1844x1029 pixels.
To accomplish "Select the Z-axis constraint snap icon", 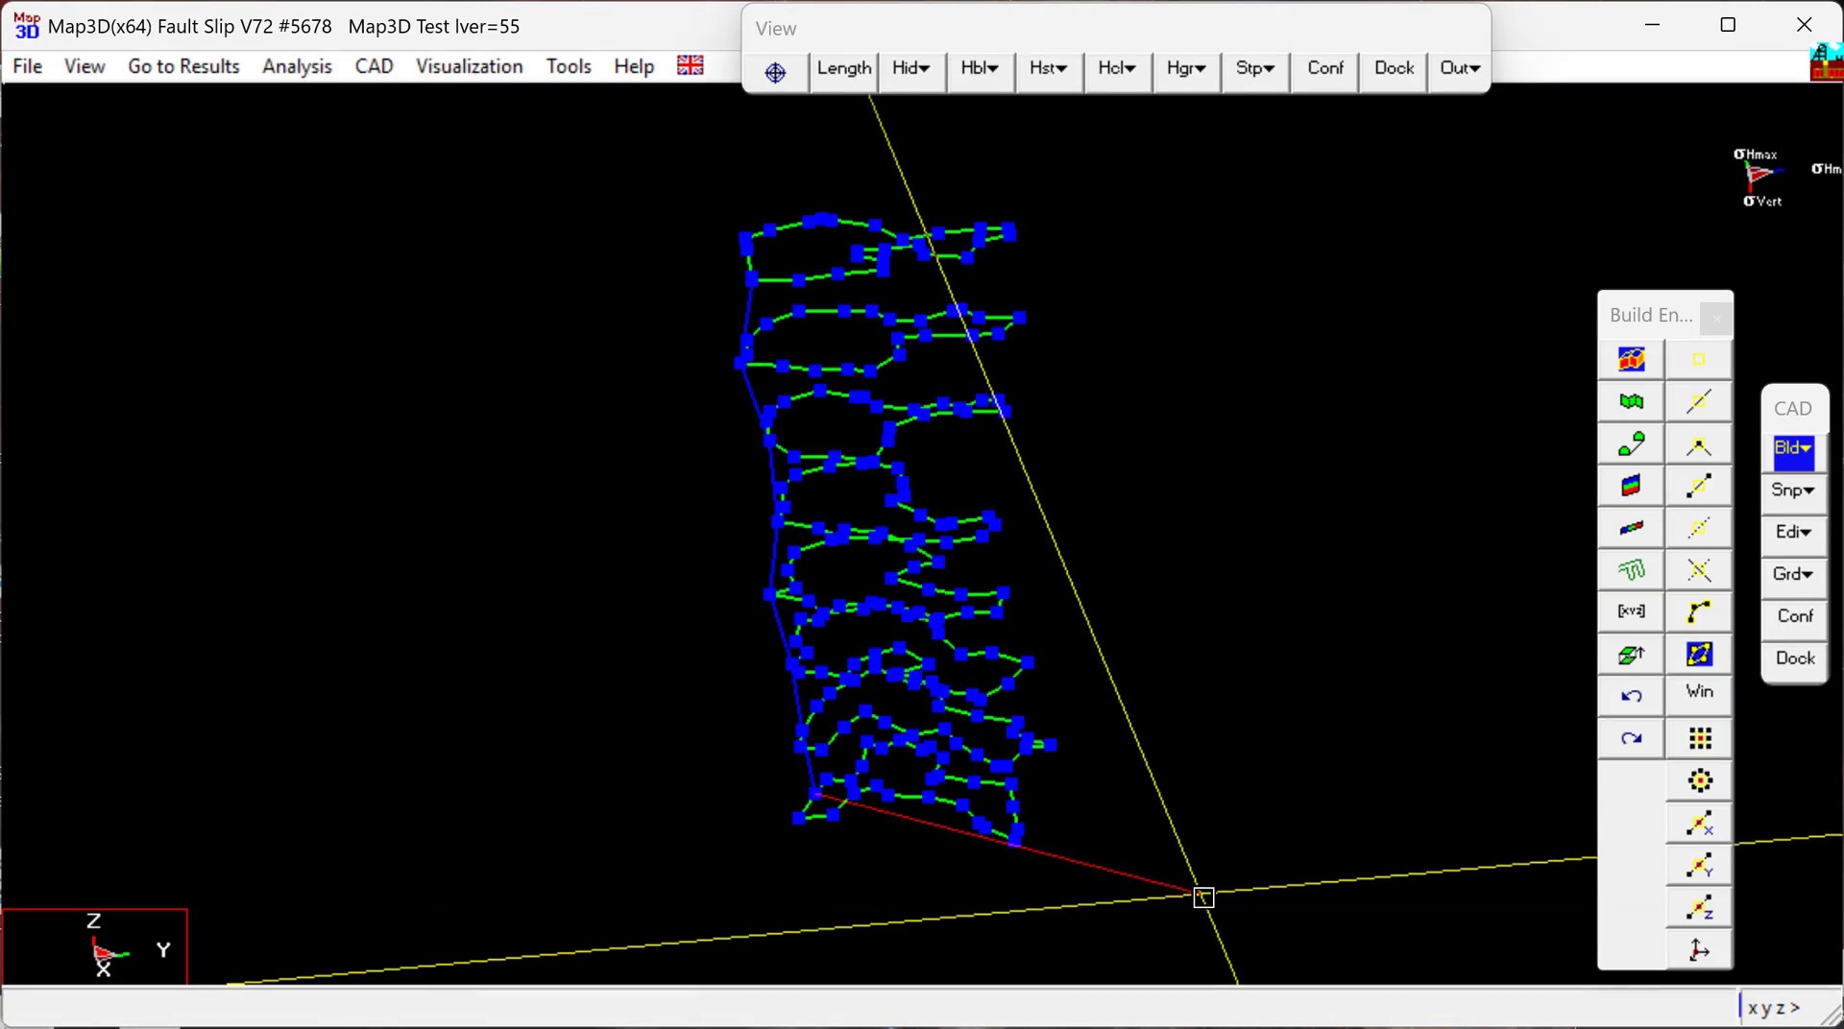I will pyautogui.click(x=1699, y=908).
